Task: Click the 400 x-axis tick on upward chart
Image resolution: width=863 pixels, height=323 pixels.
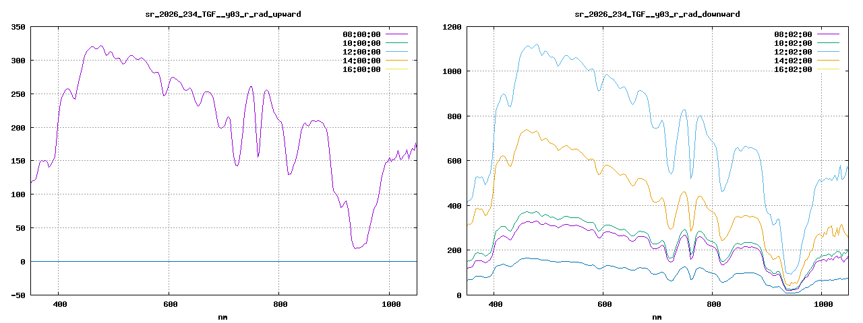Action: (x=59, y=305)
